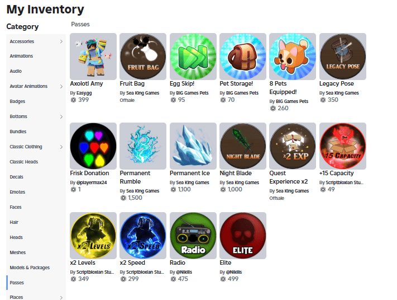Viewport: 397px width, 300px height.
Task: Expand the Avatar Animations submenu arrow
Action: pos(61,87)
